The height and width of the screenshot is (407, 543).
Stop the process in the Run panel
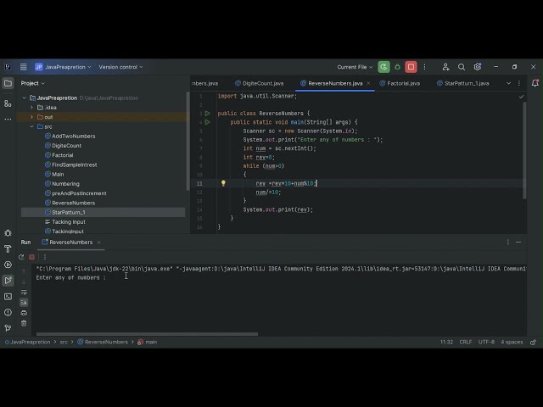coord(32,257)
